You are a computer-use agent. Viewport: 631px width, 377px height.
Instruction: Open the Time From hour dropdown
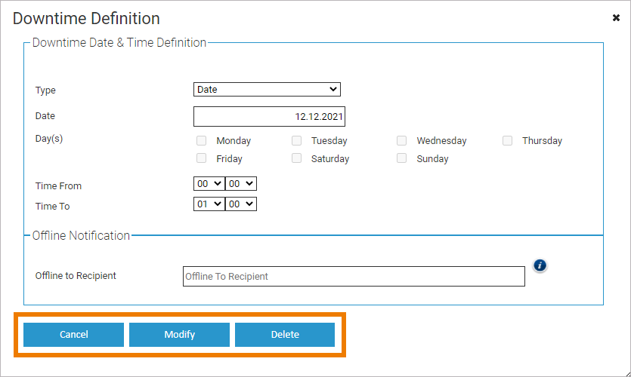tap(209, 184)
